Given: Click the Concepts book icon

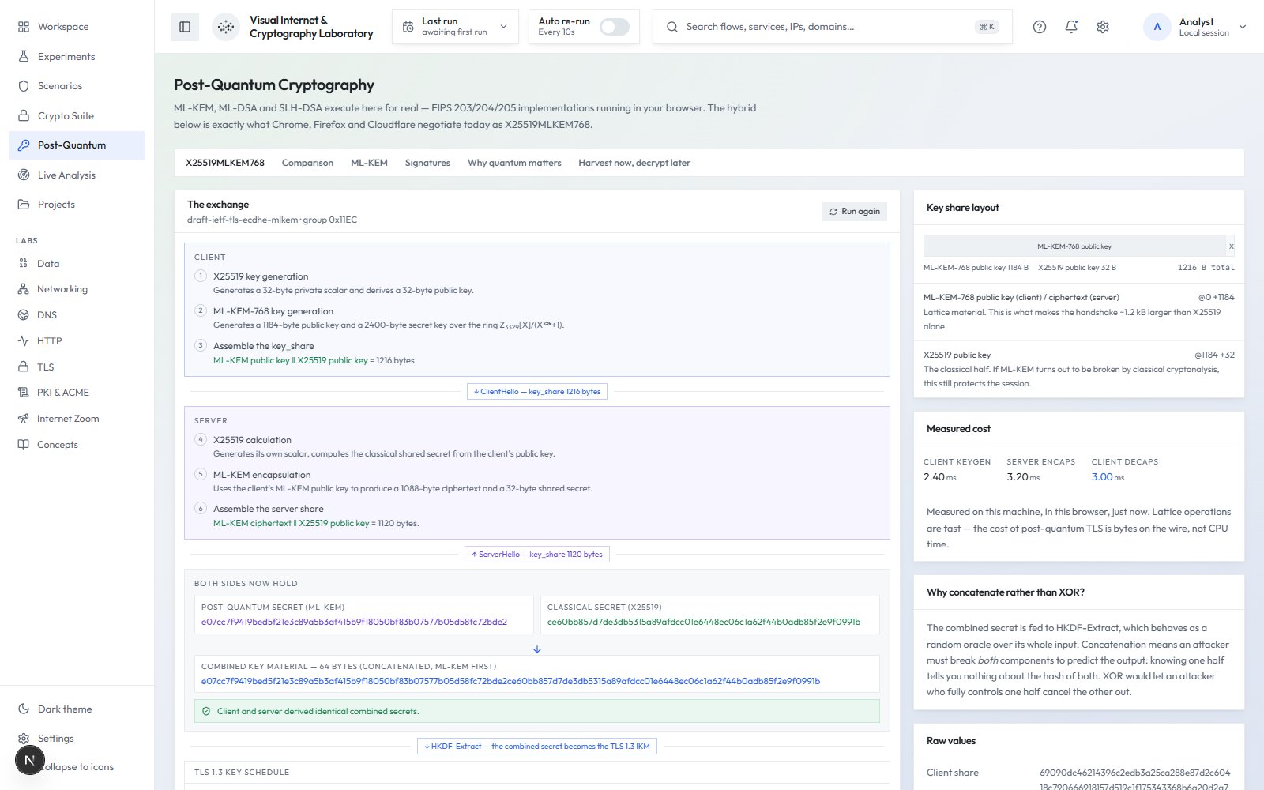Looking at the screenshot, I should [23, 445].
